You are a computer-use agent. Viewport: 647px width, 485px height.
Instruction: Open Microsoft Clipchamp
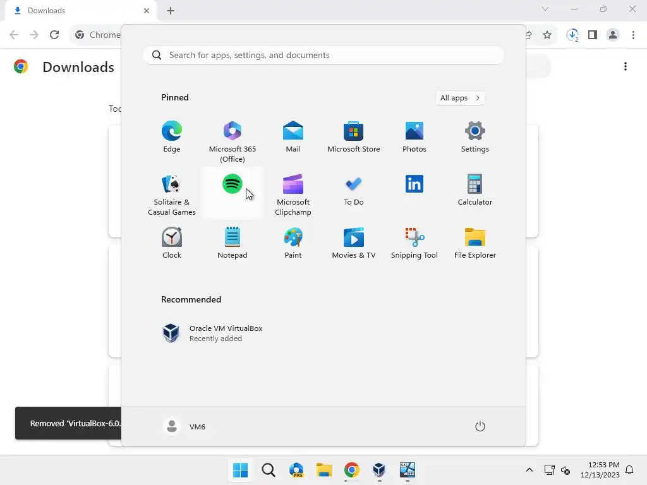tap(293, 194)
